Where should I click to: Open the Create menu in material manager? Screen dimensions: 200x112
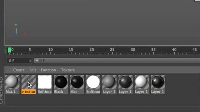[x=19, y=70]
